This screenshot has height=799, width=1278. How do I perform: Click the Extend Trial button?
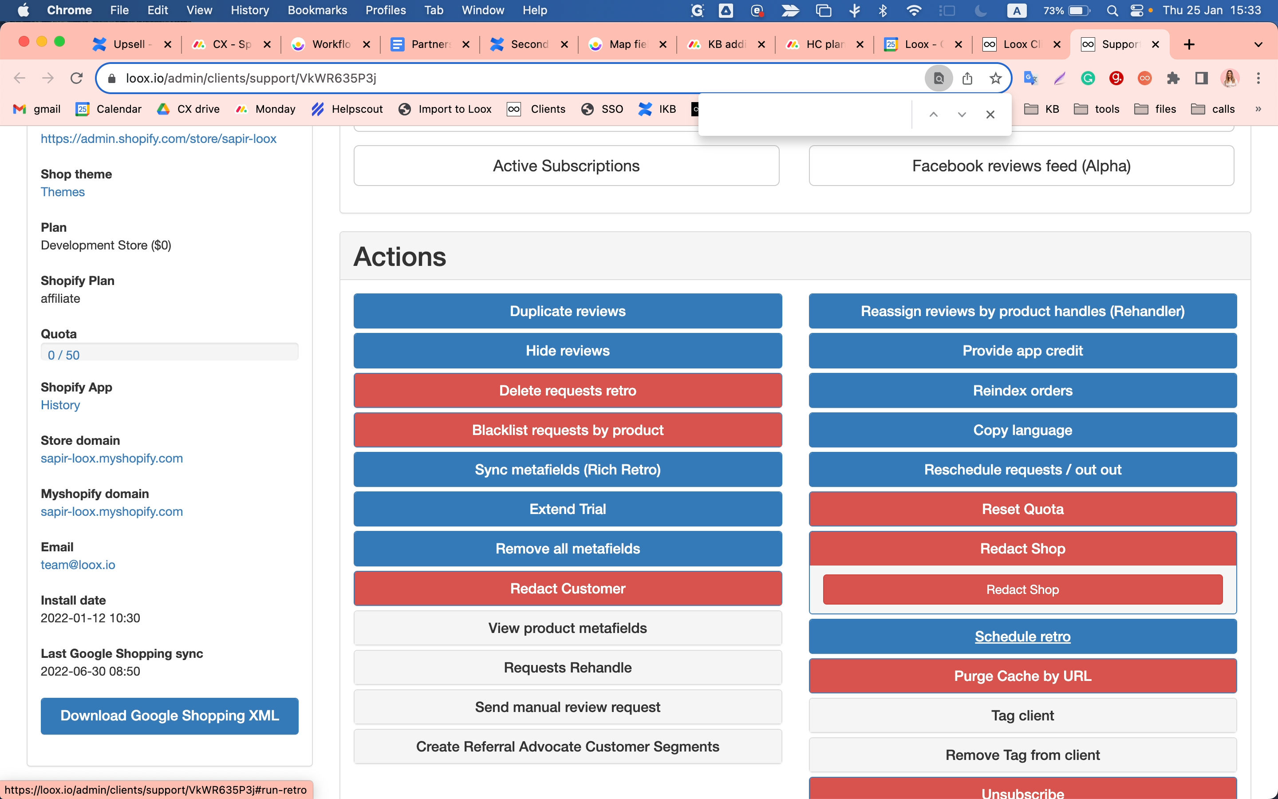click(568, 509)
